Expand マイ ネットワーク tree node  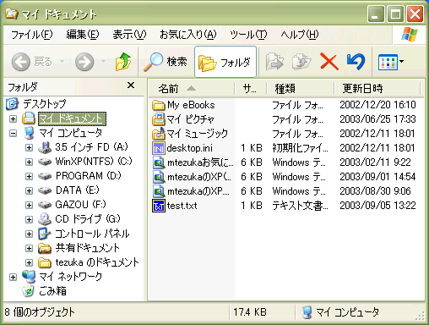click(13, 277)
